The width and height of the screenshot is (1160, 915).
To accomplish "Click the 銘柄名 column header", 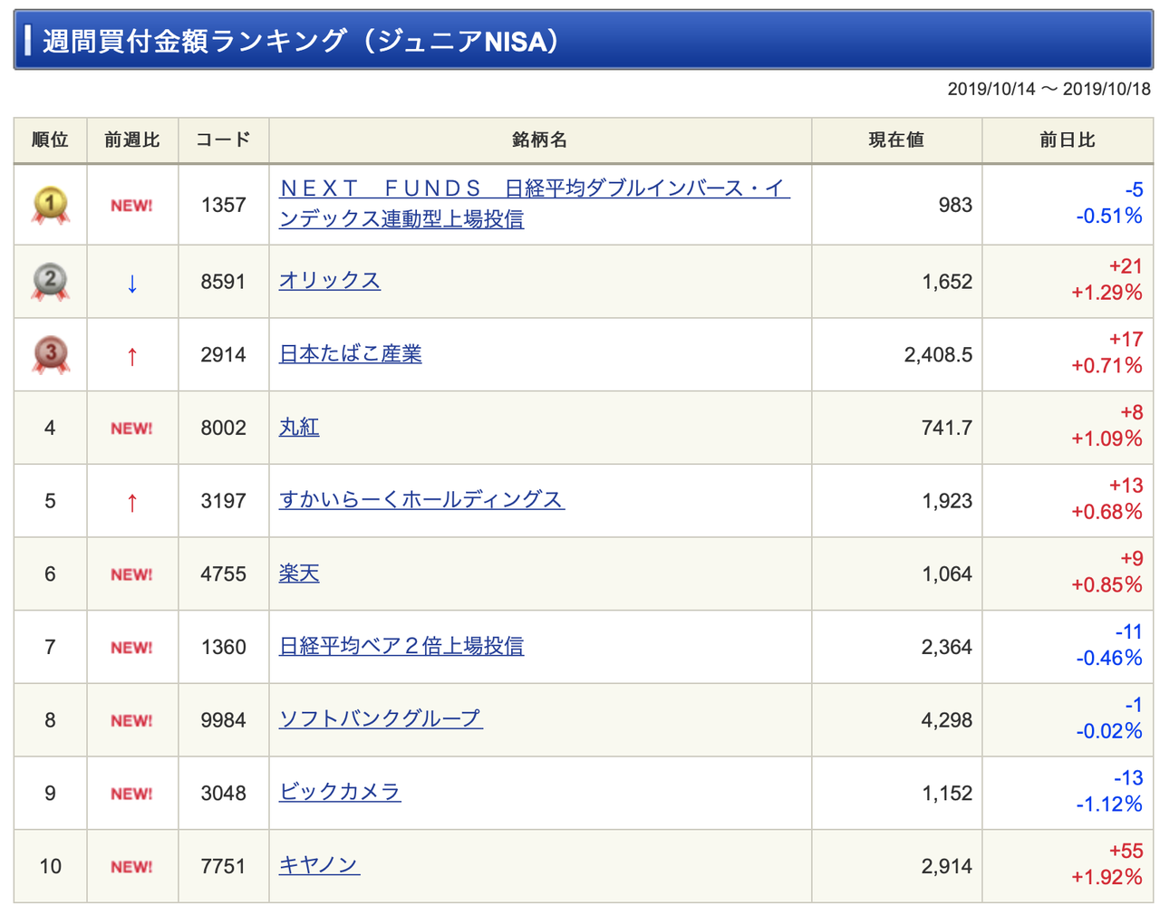I will coord(539,140).
